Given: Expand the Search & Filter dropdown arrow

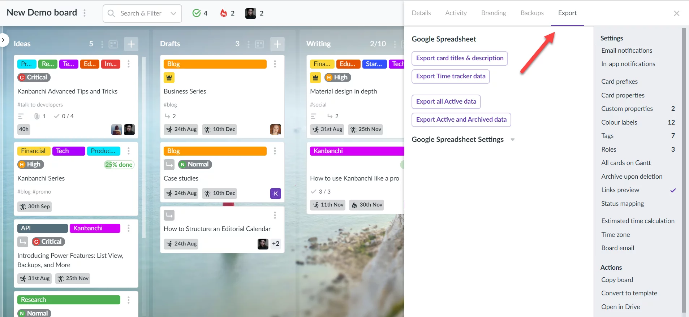Looking at the screenshot, I should [x=173, y=13].
